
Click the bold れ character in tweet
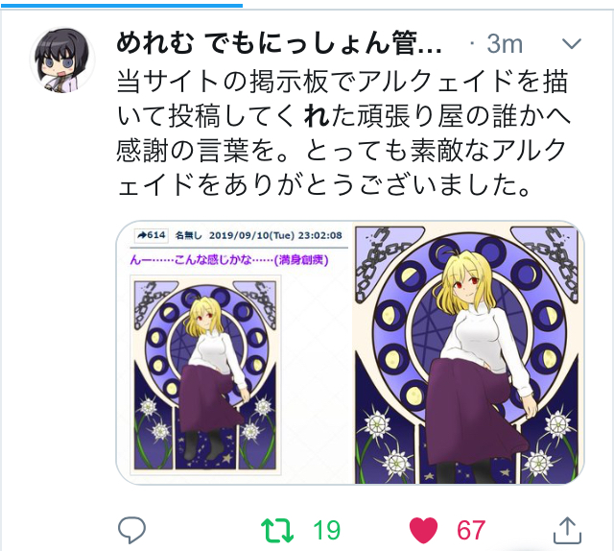[317, 117]
